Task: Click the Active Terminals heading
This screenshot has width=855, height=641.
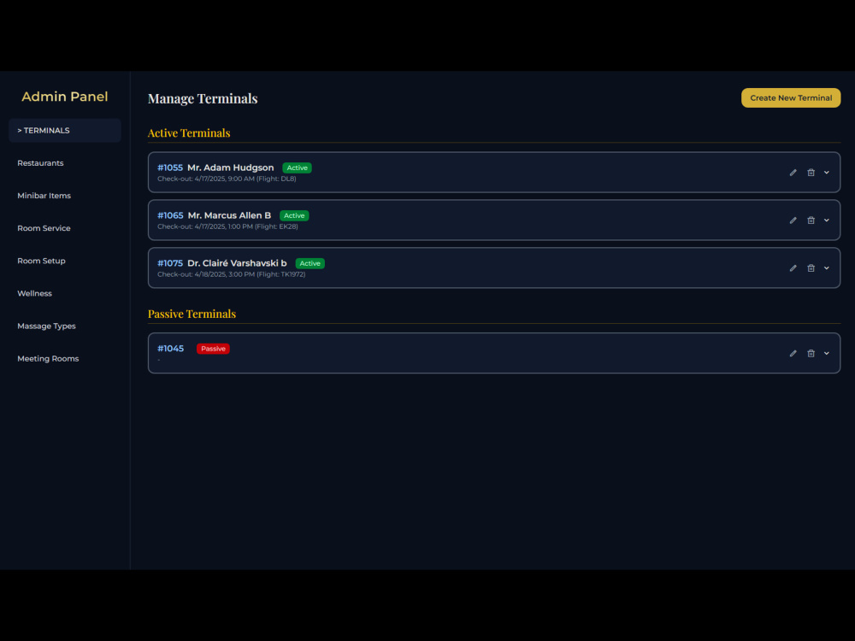Action: (x=189, y=133)
